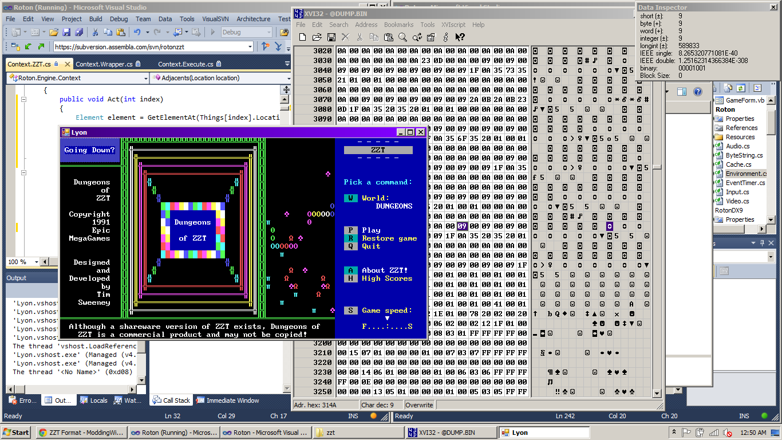Open the VisualSVN menu

pos(216,19)
